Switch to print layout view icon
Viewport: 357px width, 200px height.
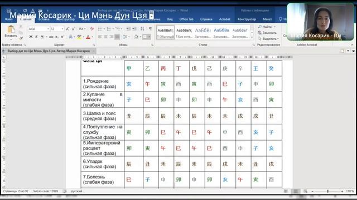tap(295, 191)
